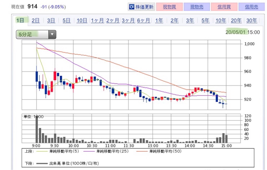Select the 1日 chart period tab
Viewport: 267px width, 170px height.
click(20, 20)
